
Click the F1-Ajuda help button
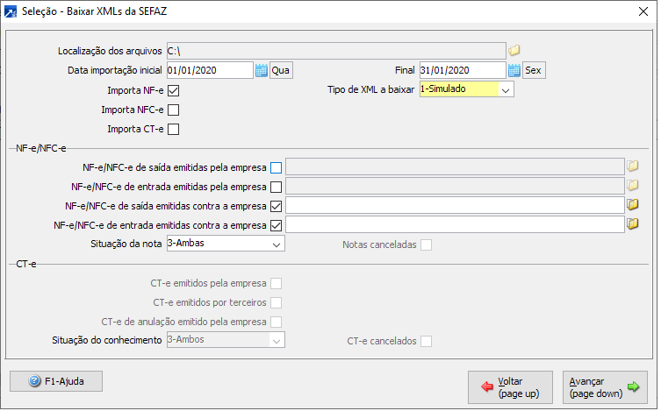click(x=56, y=381)
